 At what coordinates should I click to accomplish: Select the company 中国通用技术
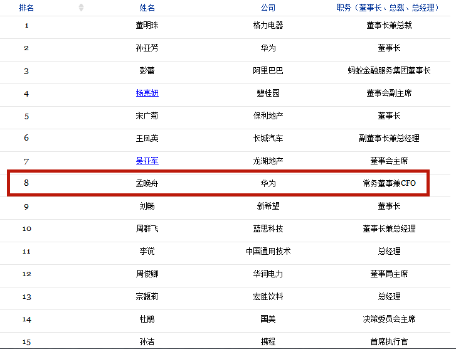[268, 251]
